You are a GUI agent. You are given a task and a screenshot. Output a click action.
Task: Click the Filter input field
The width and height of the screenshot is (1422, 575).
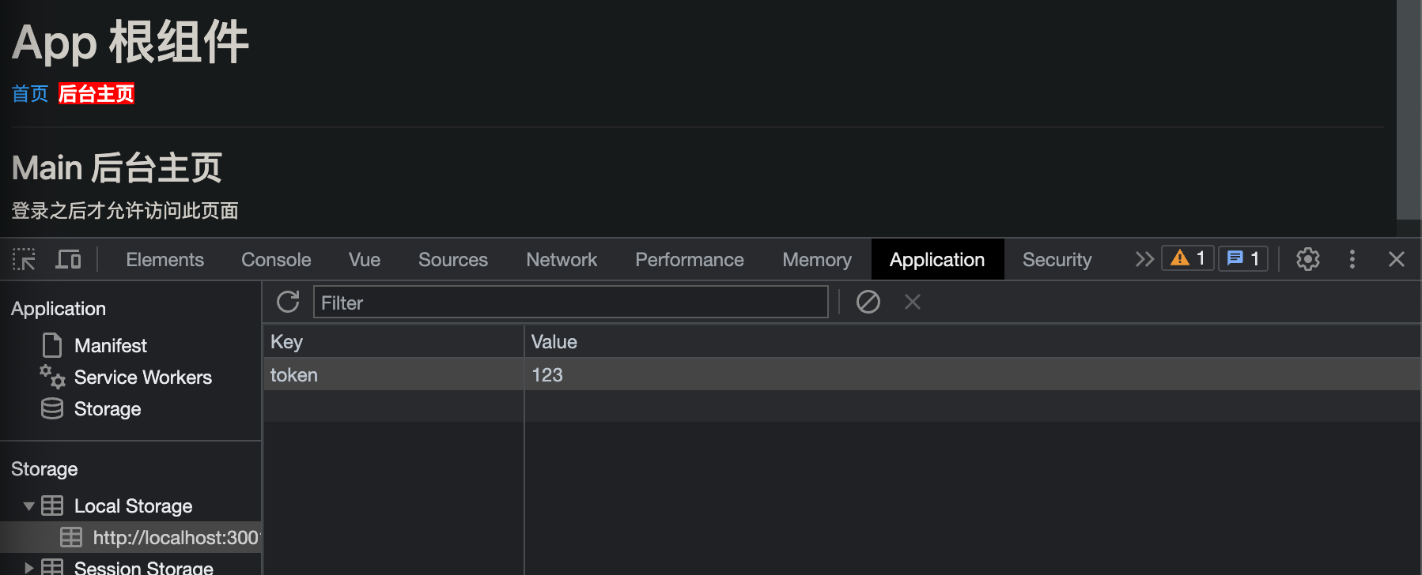[569, 303]
